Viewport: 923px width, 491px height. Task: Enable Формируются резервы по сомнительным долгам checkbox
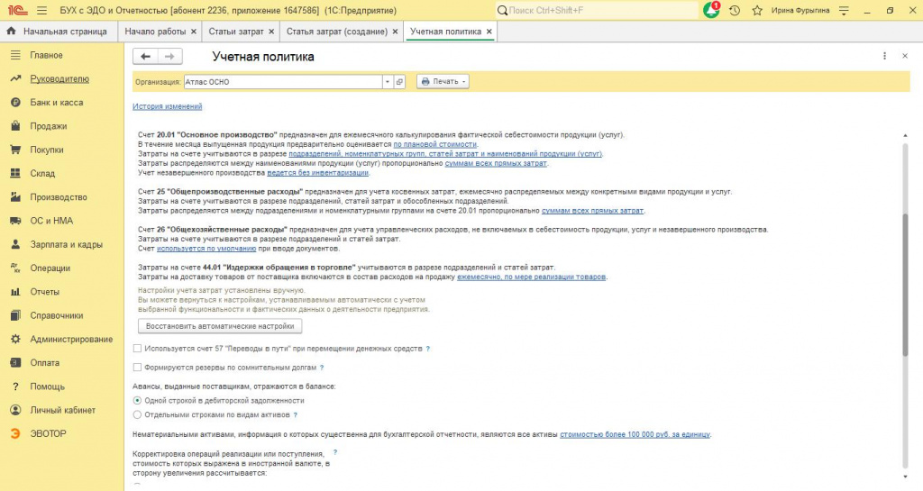137,367
